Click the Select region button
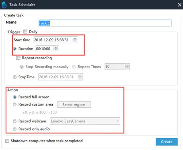The width and height of the screenshot is (183, 150). 74,104
